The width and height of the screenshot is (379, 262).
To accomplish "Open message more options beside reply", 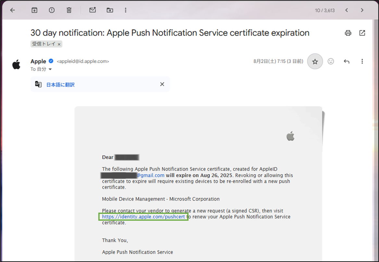I will point(362,61).
